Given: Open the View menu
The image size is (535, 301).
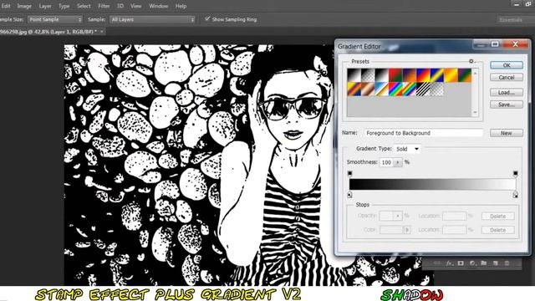Looking at the screenshot, I should click(135, 6).
